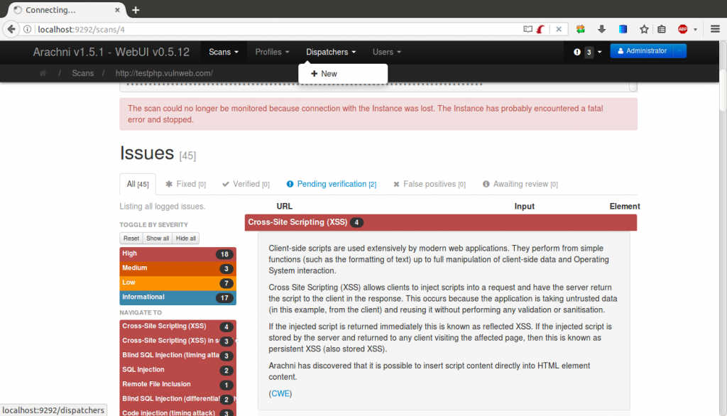Click the notification bell showing 3 alerts
Image resolution: width=727 pixels, height=416 pixels.
tap(577, 52)
